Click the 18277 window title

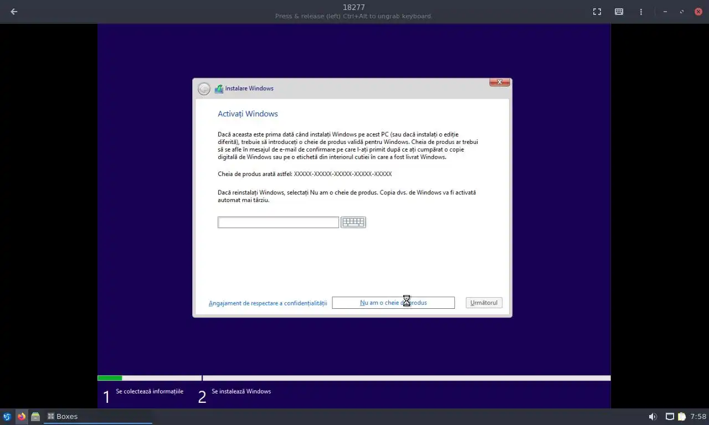pyautogui.click(x=354, y=7)
